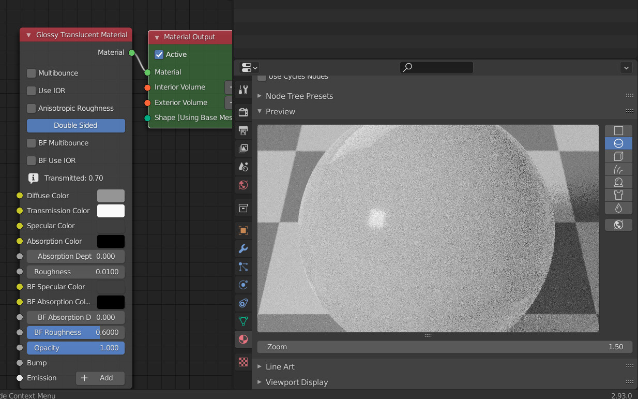Select the Cloth preview shape
Viewport: 638px width, 399px height.
(x=618, y=195)
